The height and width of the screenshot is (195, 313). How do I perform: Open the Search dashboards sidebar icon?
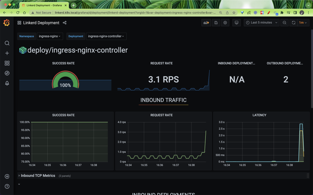coord(7,43)
